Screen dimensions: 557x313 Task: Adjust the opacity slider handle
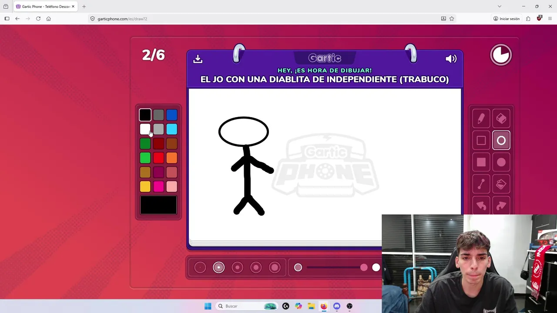364,267
